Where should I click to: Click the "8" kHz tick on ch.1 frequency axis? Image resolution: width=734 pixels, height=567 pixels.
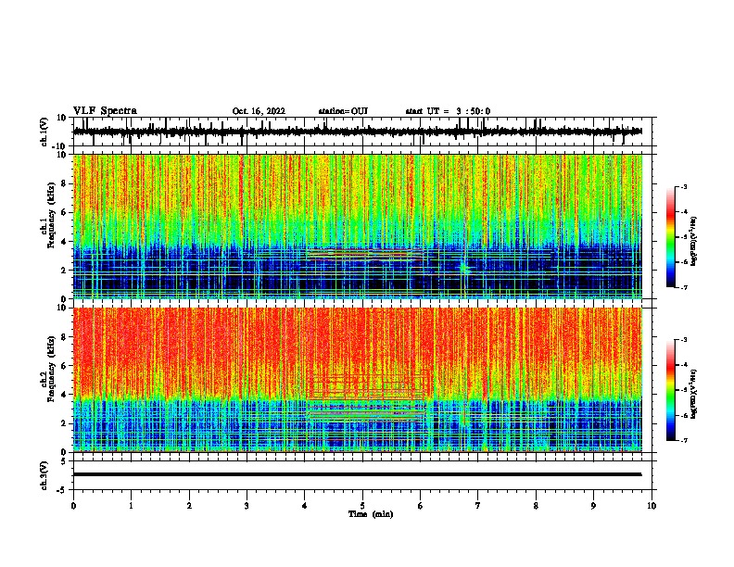tap(65, 183)
